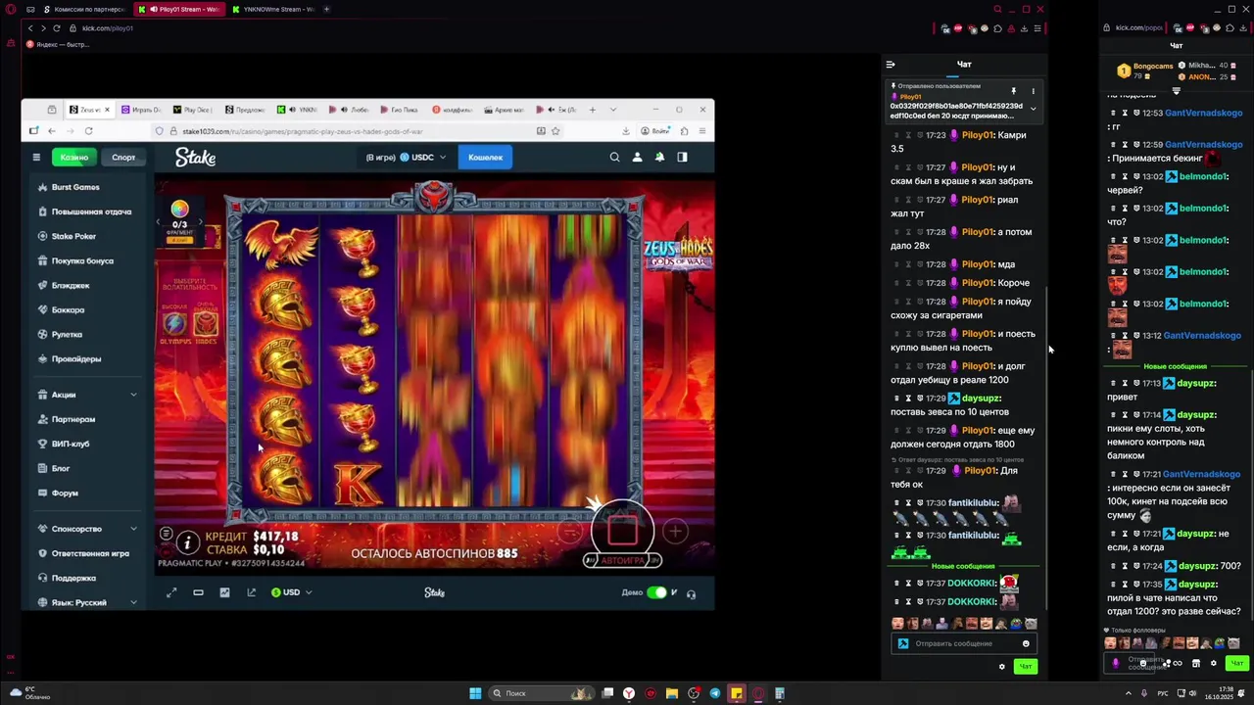Open the USD currency dropdown below game
Screen dimensions: 1254x705
coord(292,592)
